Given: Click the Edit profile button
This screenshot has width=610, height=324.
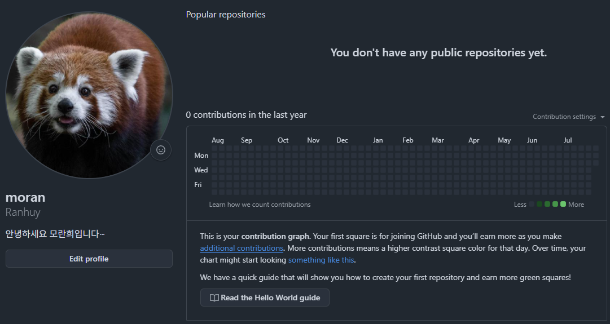Looking at the screenshot, I should [89, 259].
